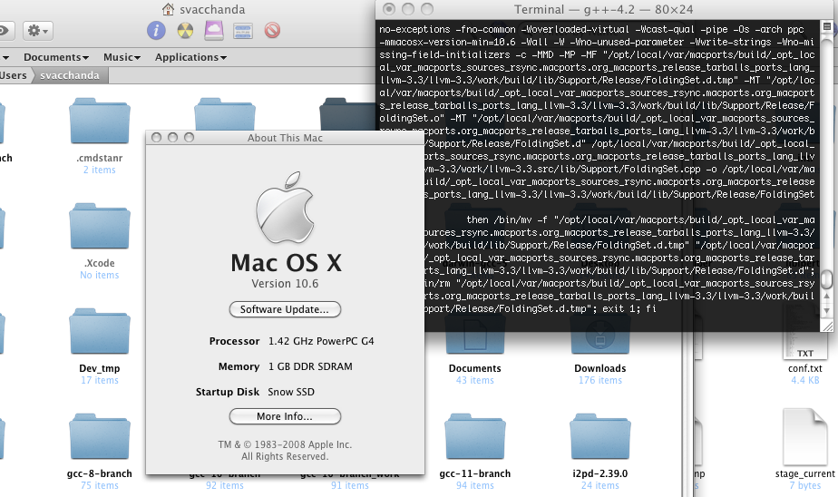838x497 pixels.
Task: Select the stage_current file icon
Action: pos(804,436)
